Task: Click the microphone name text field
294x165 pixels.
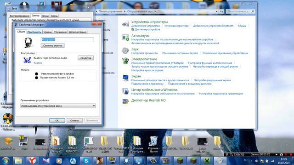Action: [x=67, y=40]
